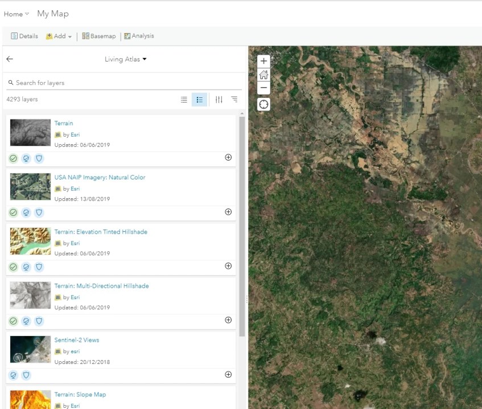The width and height of the screenshot is (482, 409).
Task: Open the Details panel
Action: tap(24, 36)
